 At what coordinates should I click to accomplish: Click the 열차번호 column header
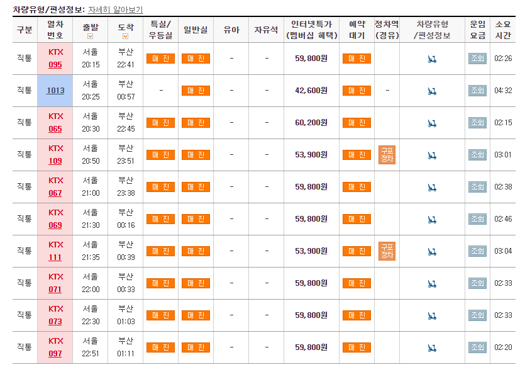click(x=55, y=30)
